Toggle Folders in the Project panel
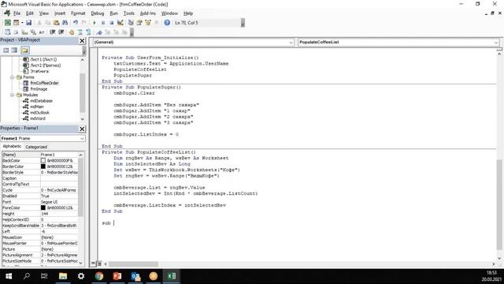 (25, 50)
